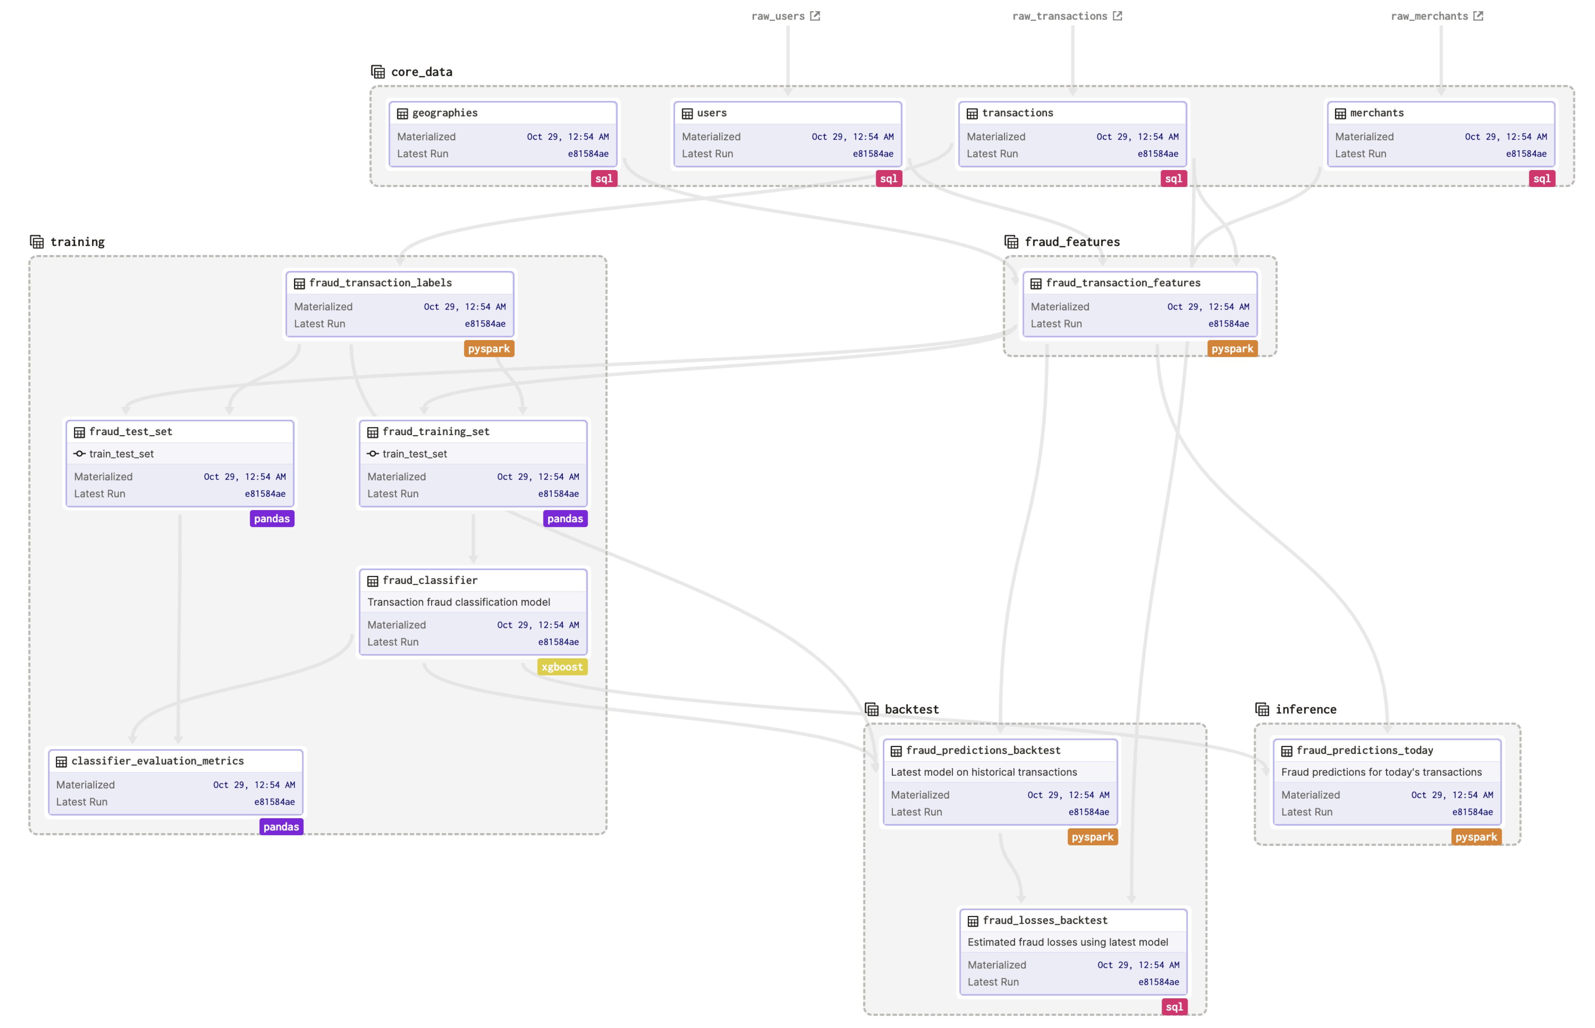The height and width of the screenshot is (1028, 1595).
Task: Click the pyspark tag under fraud_transaction_labels
Action: coord(489,349)
